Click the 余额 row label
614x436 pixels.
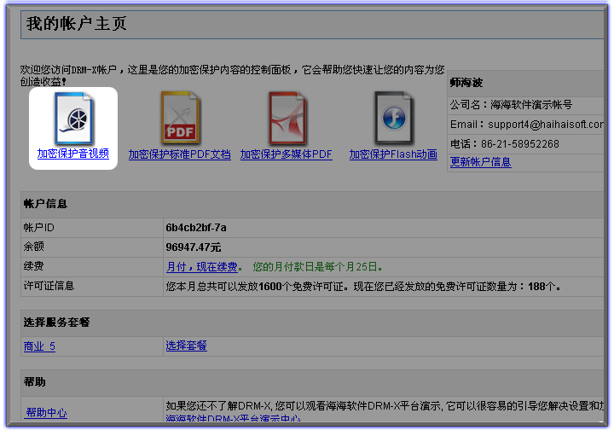(x=33, y=247)
